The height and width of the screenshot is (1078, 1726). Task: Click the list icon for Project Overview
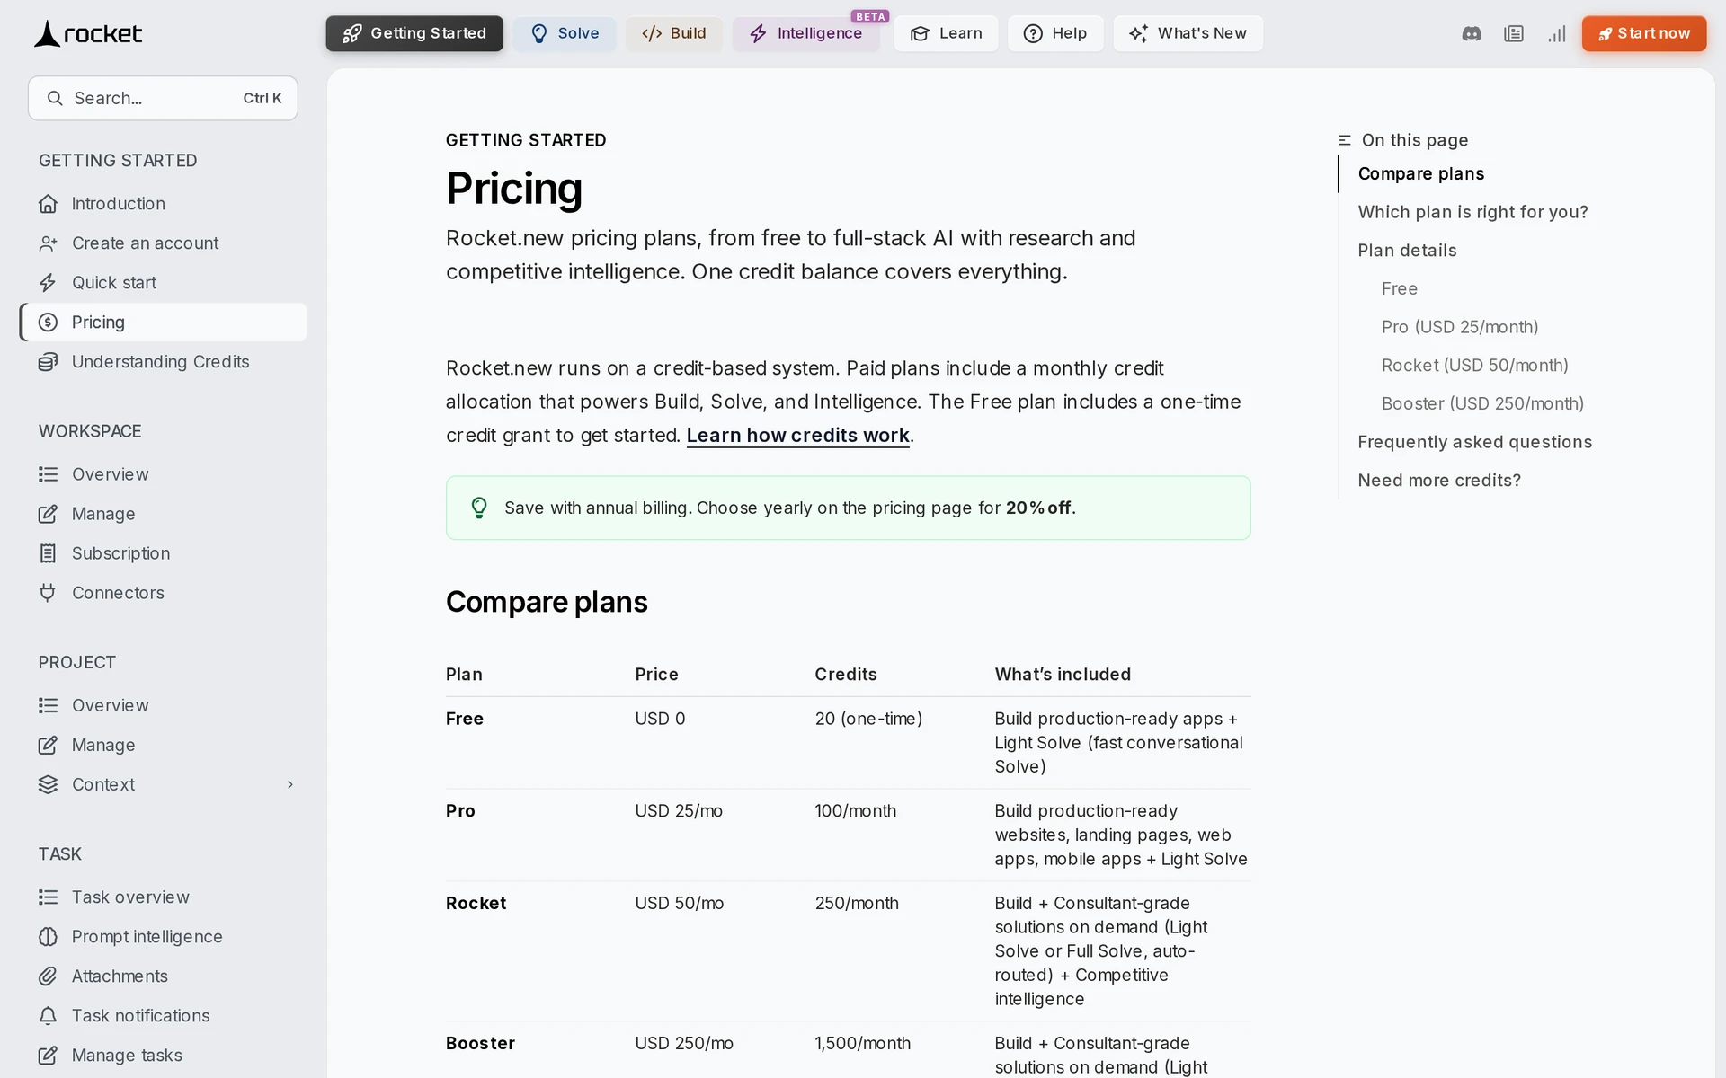48,706
